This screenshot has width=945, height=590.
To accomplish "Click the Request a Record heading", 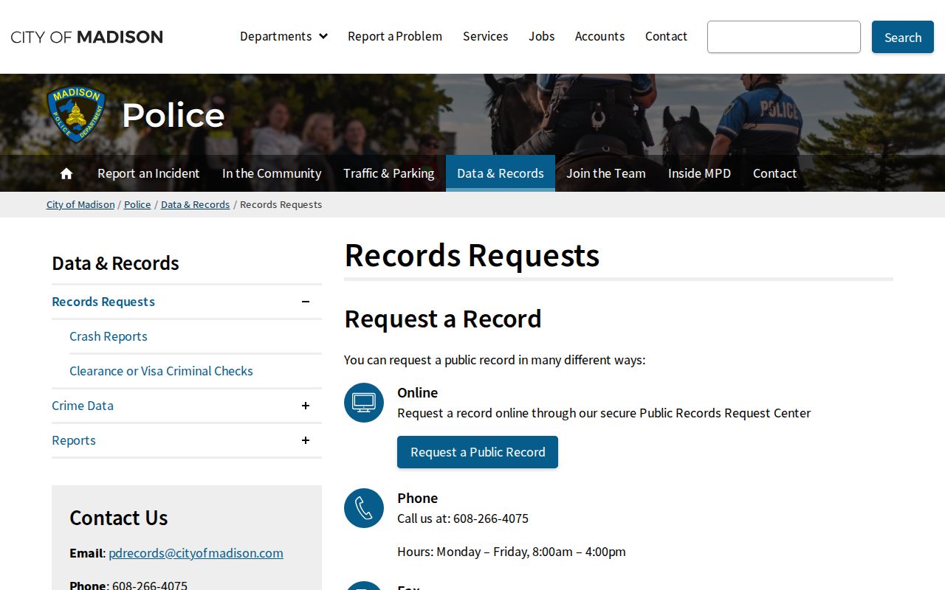I will (443, 319).
